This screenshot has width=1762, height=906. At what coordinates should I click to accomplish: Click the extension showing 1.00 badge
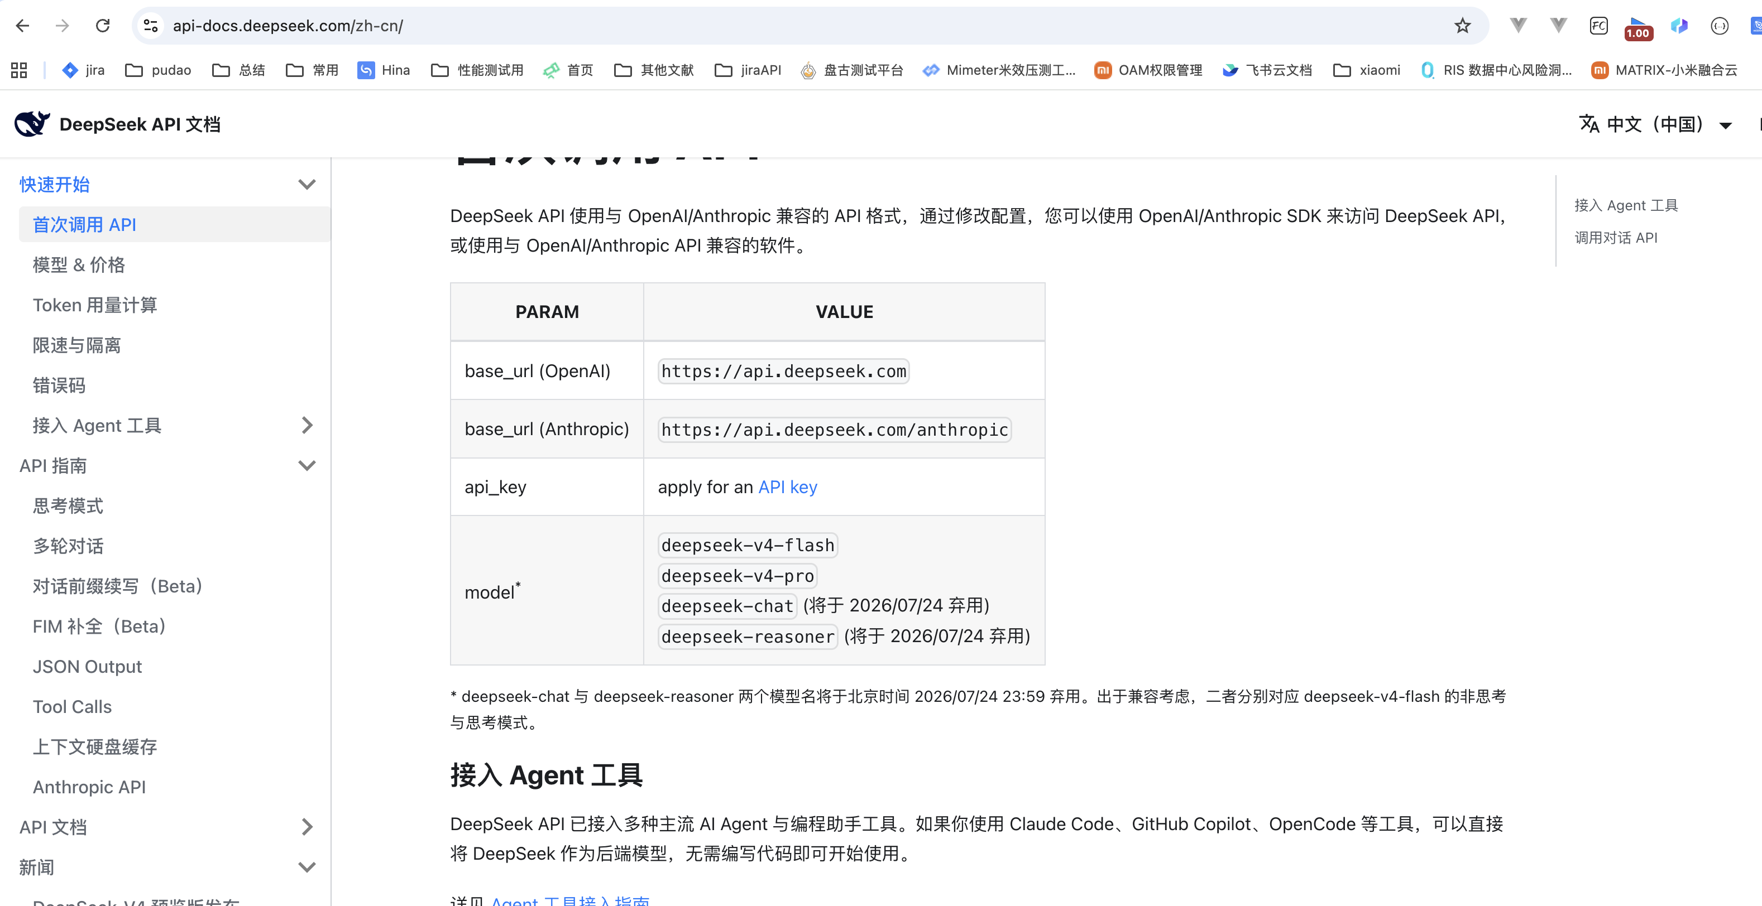[x=1638, y=28]
